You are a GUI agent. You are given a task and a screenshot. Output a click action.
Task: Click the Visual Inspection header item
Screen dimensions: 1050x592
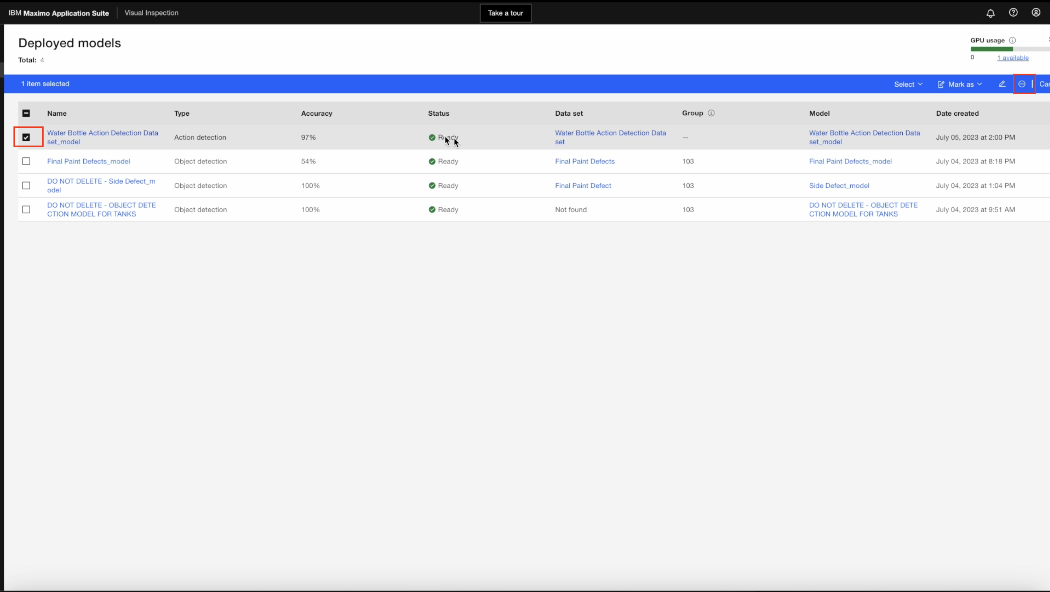(151, 13)
